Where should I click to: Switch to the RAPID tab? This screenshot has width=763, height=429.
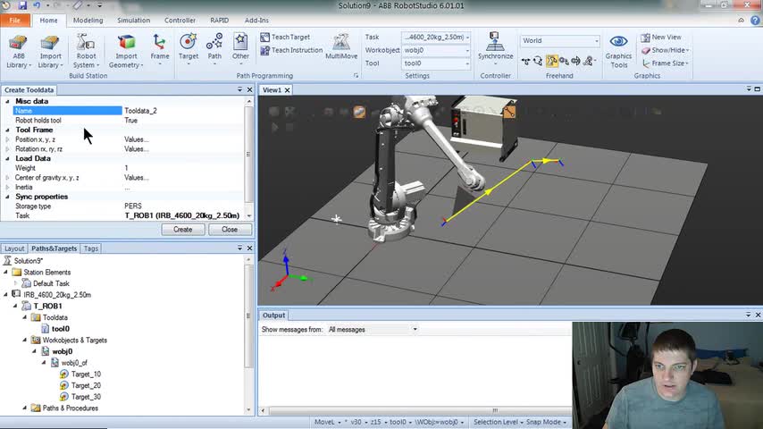(220, 21)
